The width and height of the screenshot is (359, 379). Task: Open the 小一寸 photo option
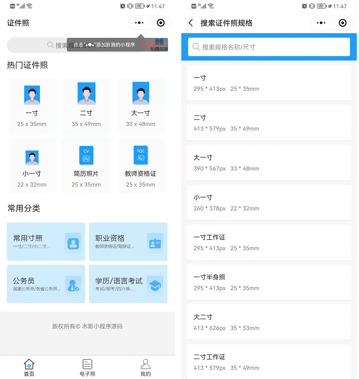[32, 158]
